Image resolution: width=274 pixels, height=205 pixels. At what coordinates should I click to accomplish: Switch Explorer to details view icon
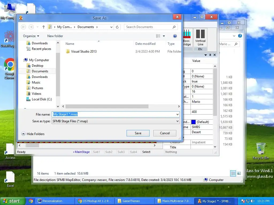(x=233, y=173)
